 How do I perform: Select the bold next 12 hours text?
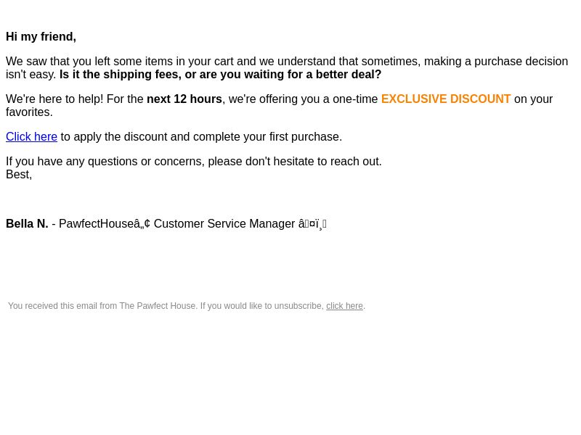[184, 99]
